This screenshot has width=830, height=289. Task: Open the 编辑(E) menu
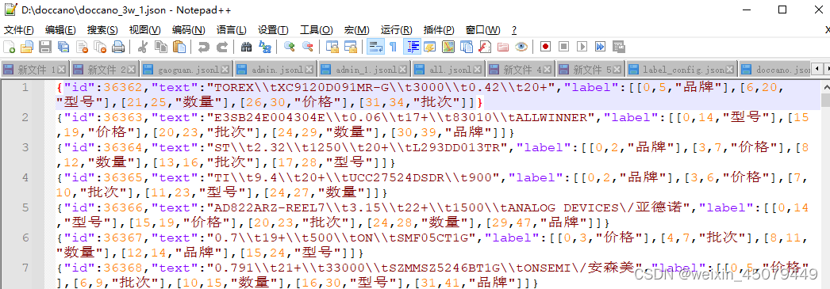coord(60,30)
